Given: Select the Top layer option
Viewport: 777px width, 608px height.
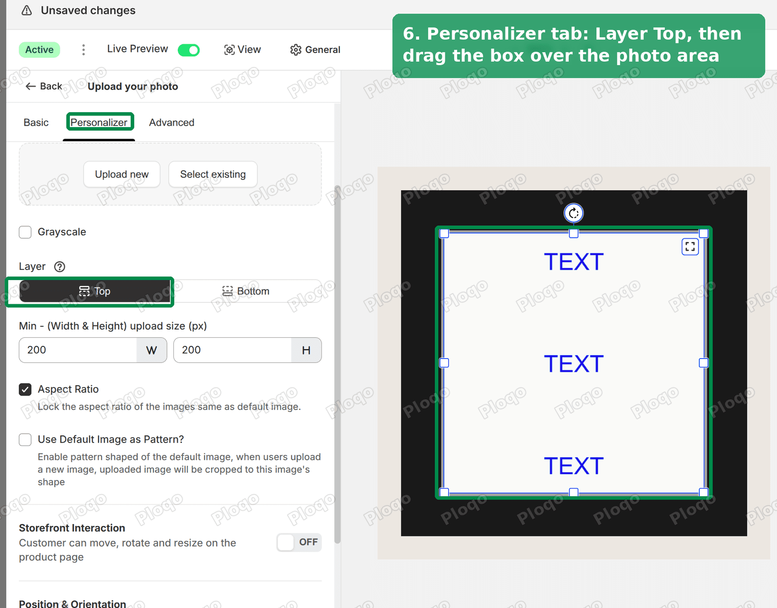Looking at the screenshot, I should [x=95, y=291].
